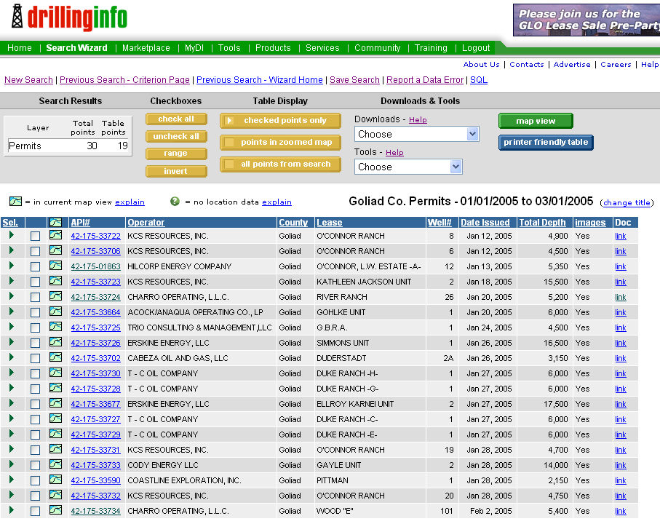Click map icon for permit 42-175-33725
Image resolution: width=660 pixels, height=524 pixels.
[55, 327]
